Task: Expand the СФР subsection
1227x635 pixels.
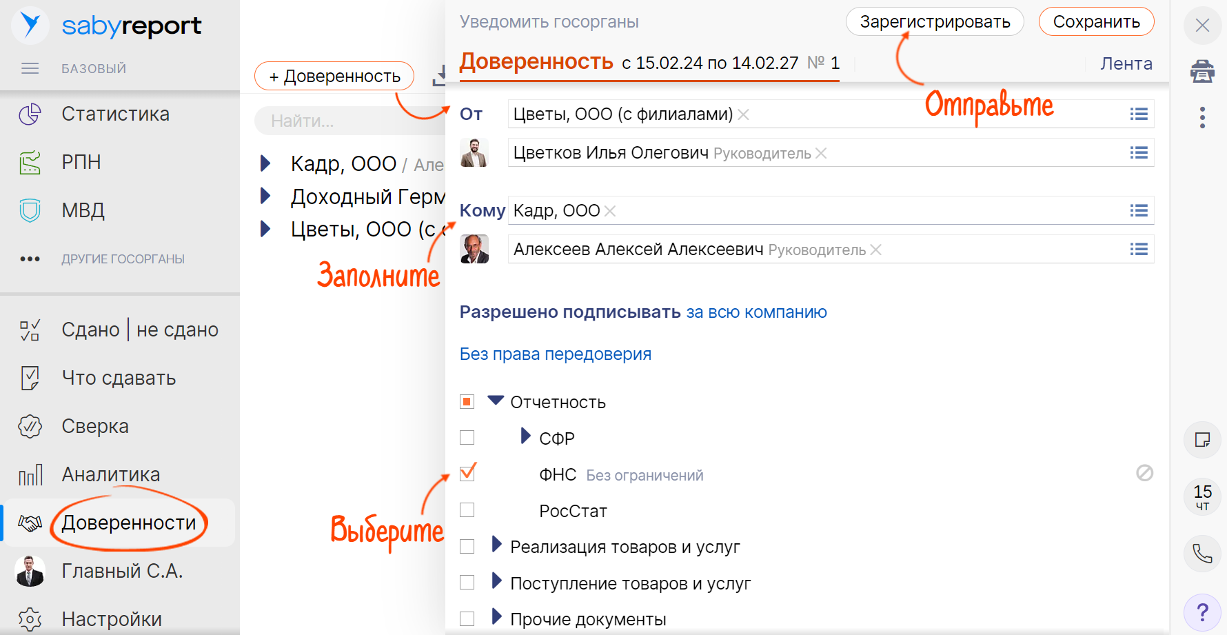Action: (525, 436)
